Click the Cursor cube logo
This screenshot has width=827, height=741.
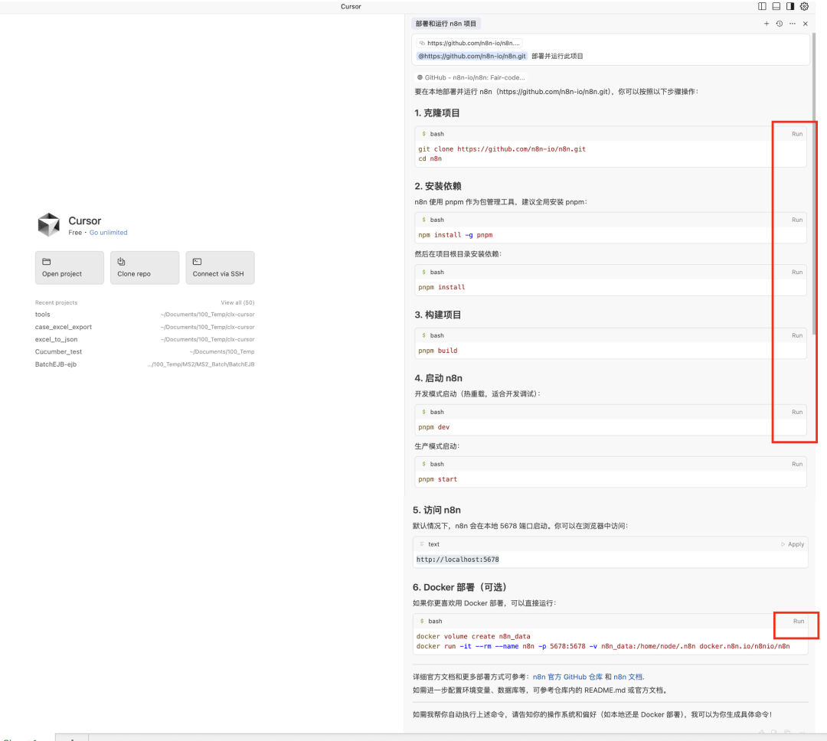pos(48,225)
